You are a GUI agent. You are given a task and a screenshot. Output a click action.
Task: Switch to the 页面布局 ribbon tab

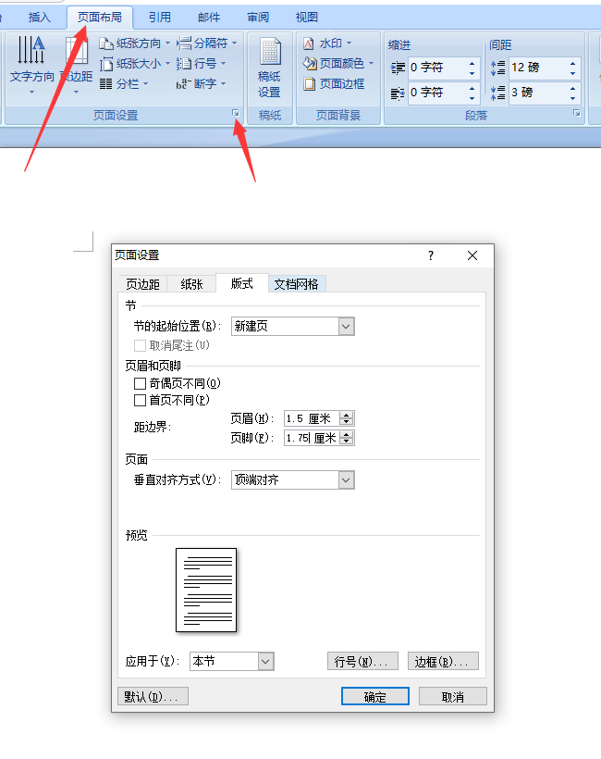pyautogui.click(x=100, y=18)
